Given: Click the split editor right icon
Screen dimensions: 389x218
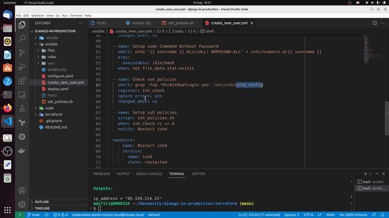Looking at the screenshot, I should pos(374,23).
